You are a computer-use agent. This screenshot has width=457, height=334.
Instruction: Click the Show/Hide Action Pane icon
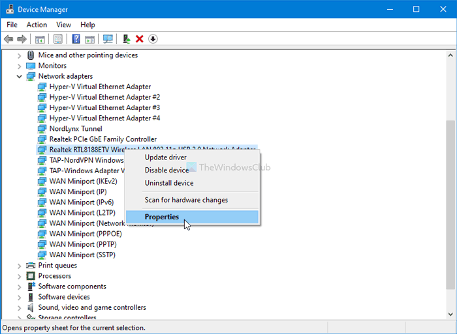coord(90,39)
